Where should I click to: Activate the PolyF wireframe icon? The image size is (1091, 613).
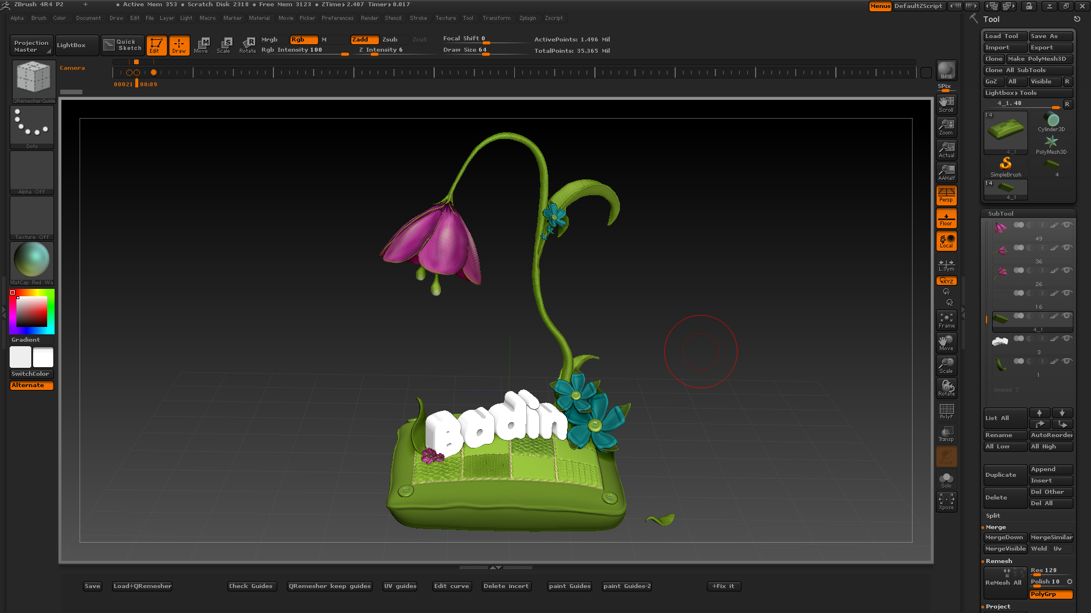946,411
